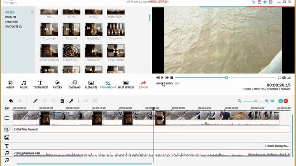This screenshot has height=166, width=296.
Task: Open the Edit pencil tool
Action: point(35,101)
